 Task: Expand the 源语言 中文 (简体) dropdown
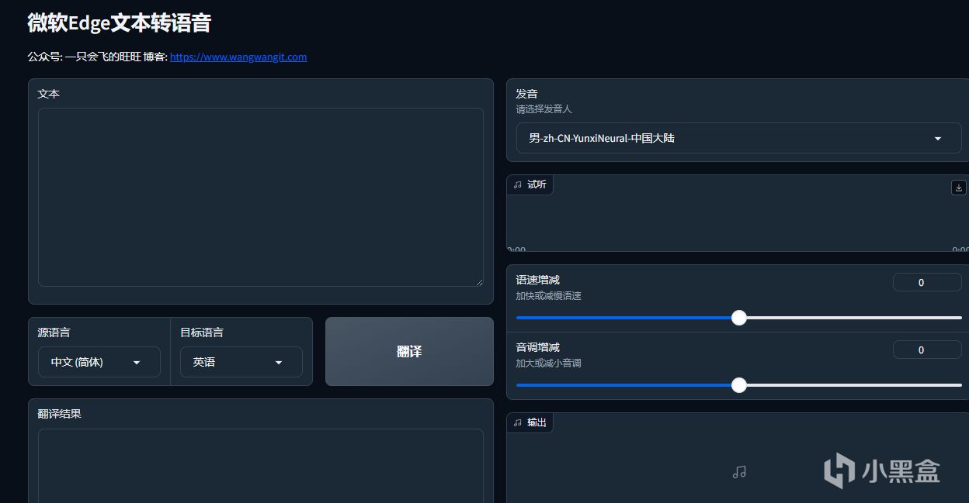[x=99, y=362]
